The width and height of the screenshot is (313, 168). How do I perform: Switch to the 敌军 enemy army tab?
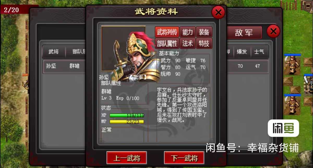click(x=244, y=33)
